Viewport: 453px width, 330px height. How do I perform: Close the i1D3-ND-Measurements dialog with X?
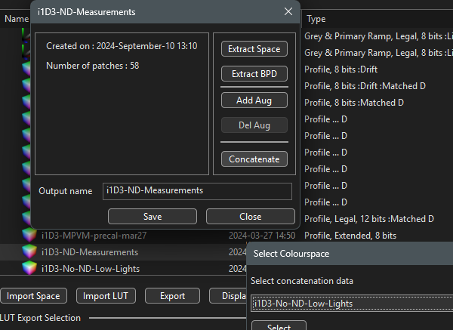(x=288, y=11)
